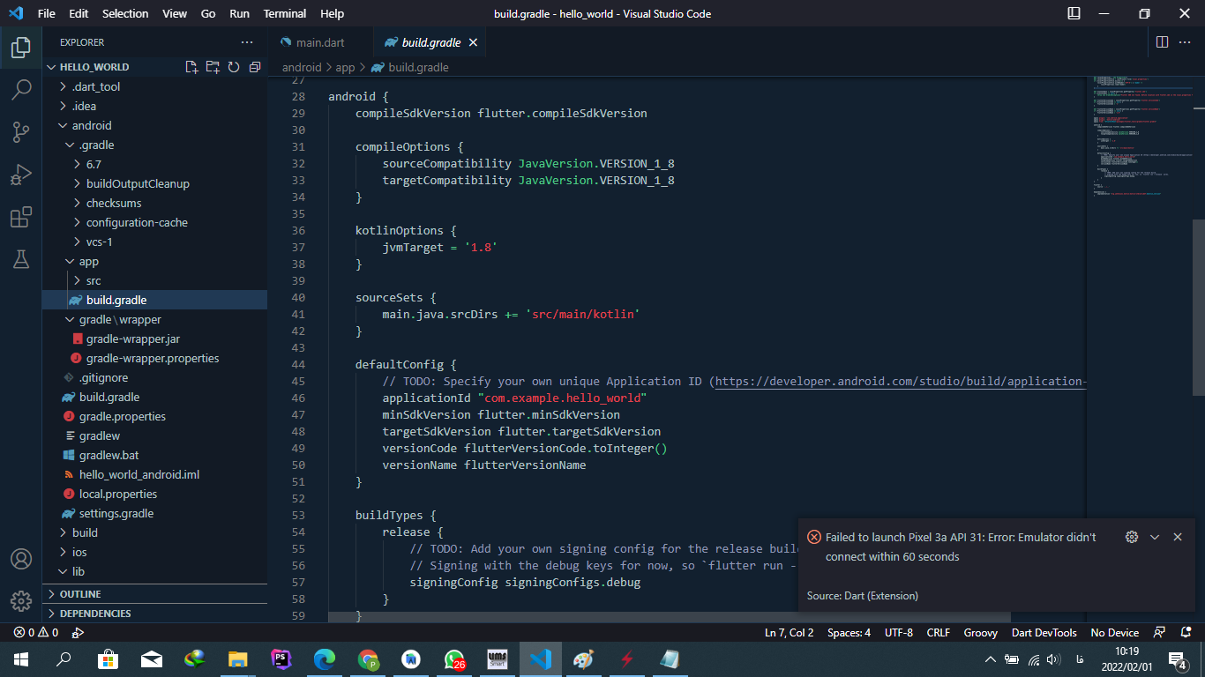Refresh the Explorer file tree
Image resolution: width=1205 pixels, height=677 pixels.
pos(234,67)
